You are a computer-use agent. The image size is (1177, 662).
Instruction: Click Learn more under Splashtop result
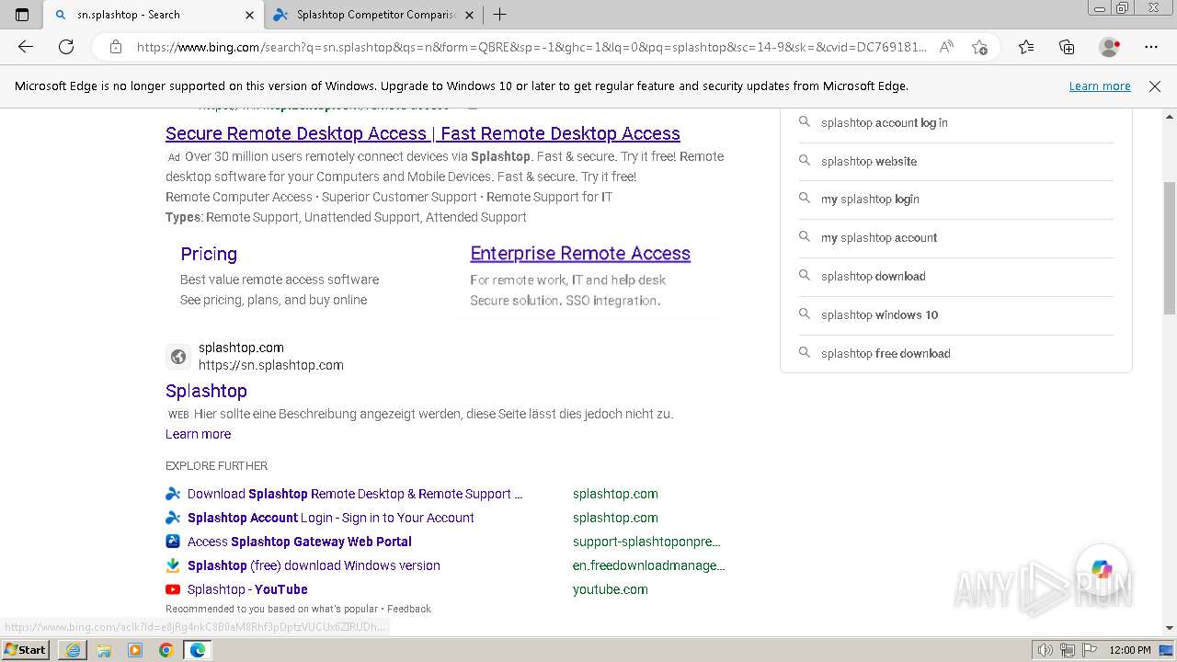tap(198, 434)
